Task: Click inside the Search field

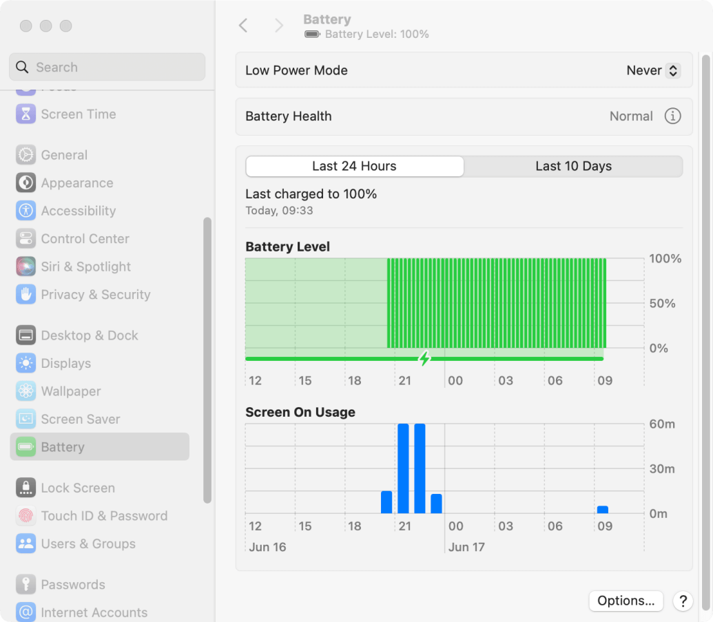Action: point(107,67)
